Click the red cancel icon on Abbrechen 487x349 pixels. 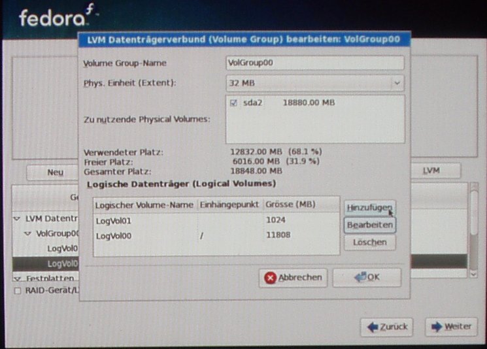(270, 278)
